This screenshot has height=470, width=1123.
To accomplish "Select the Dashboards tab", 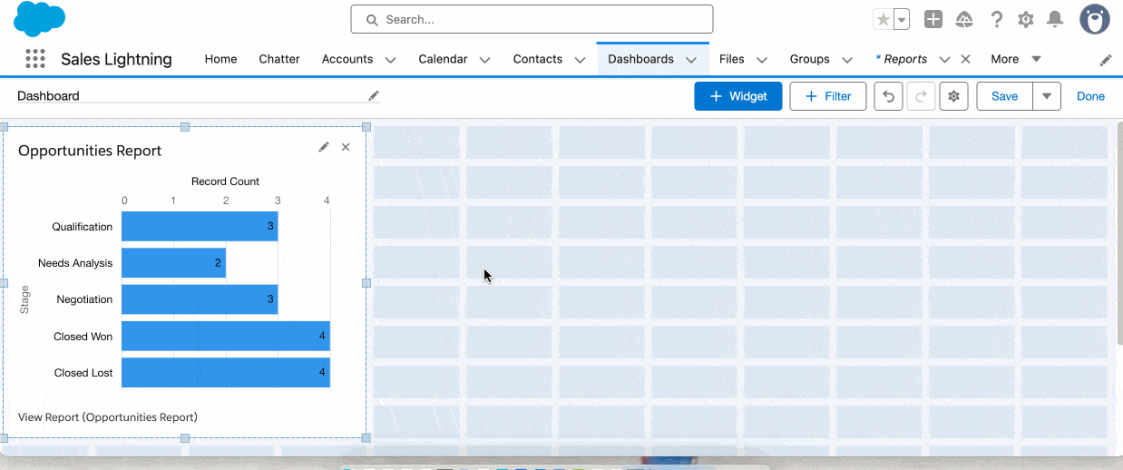I will (x=640, y=59).
